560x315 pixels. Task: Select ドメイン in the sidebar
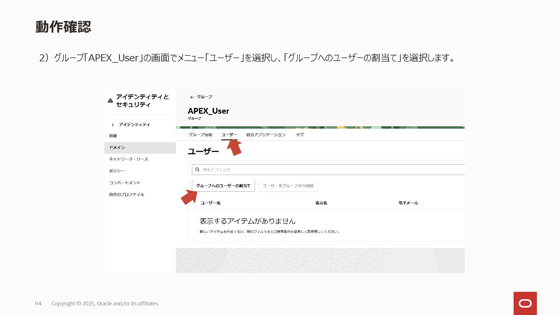(140, 148)
